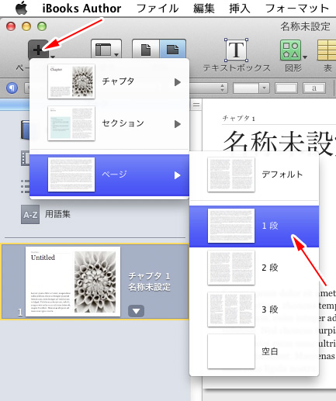
Task: Pick the 3 段 page layout
Action: (x=254, y=309)
